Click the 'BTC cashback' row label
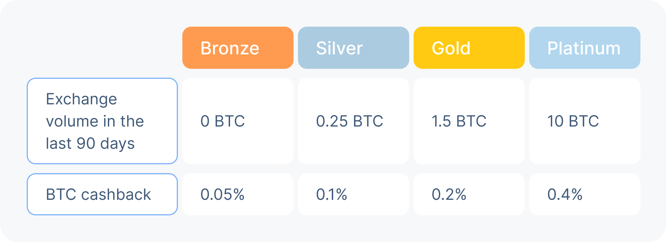Viewport: 666px width, 242px height. (102, 194)
